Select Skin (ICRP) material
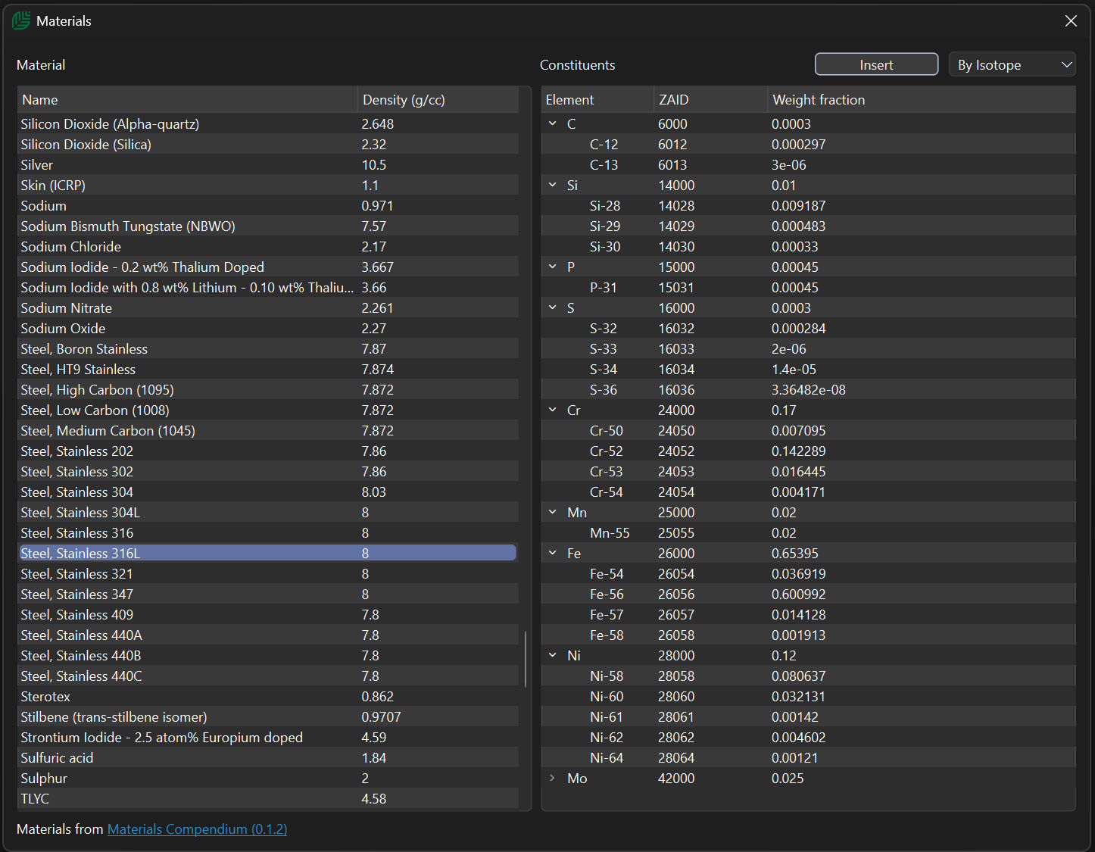 (x=268, y=185)
